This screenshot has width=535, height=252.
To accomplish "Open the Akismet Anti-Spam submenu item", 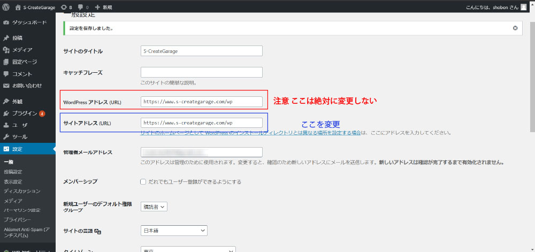I will 27,232.
